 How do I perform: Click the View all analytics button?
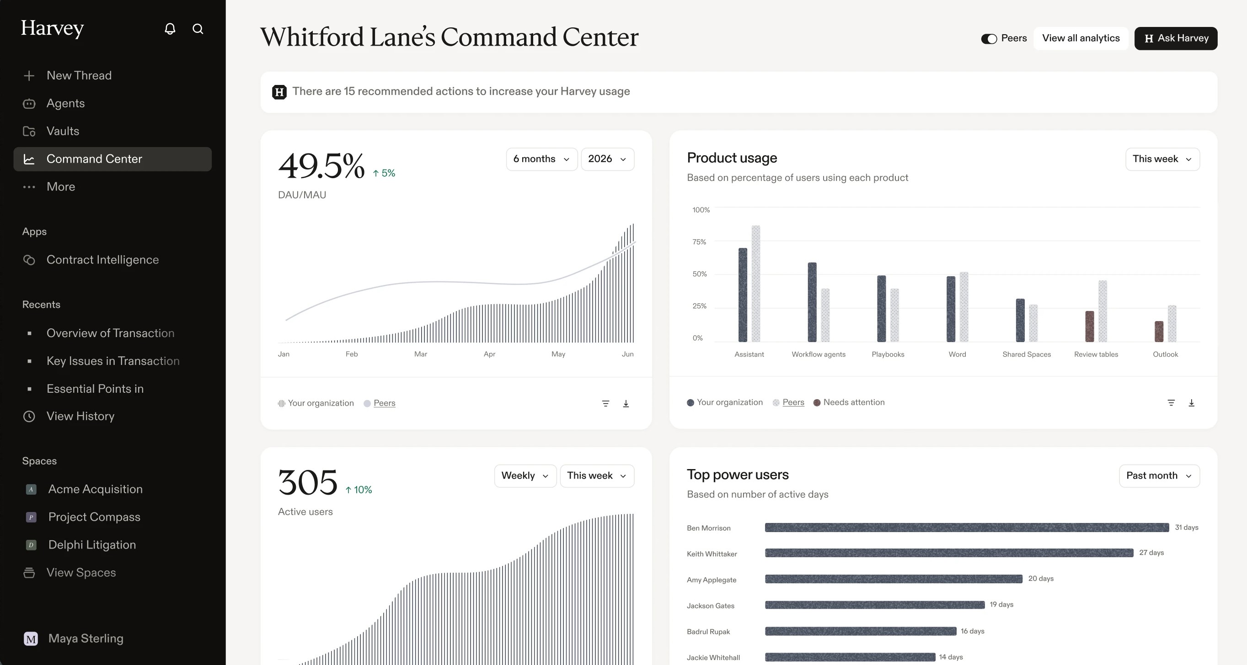tap(1081, 38)
